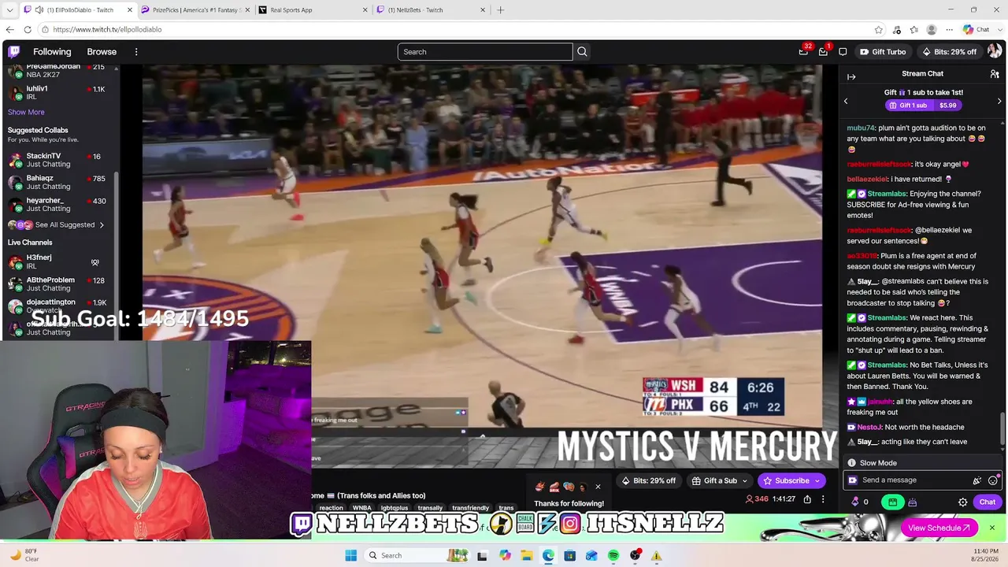
Task: Refresh the page in the browser
Action: [x=28, y=30]
